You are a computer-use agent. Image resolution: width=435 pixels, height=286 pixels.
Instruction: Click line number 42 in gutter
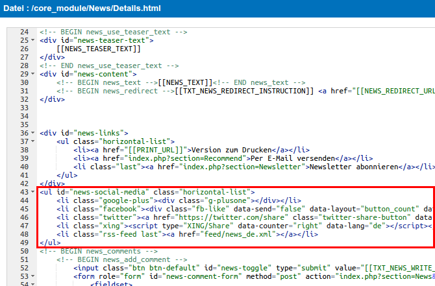click(x=25, y=184)
